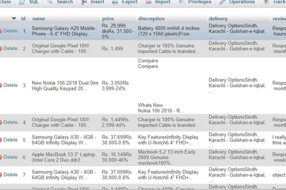Select description 'Macbook 5.2 13 inch Early'
This screenshot has width=286, height=190.
166,157
